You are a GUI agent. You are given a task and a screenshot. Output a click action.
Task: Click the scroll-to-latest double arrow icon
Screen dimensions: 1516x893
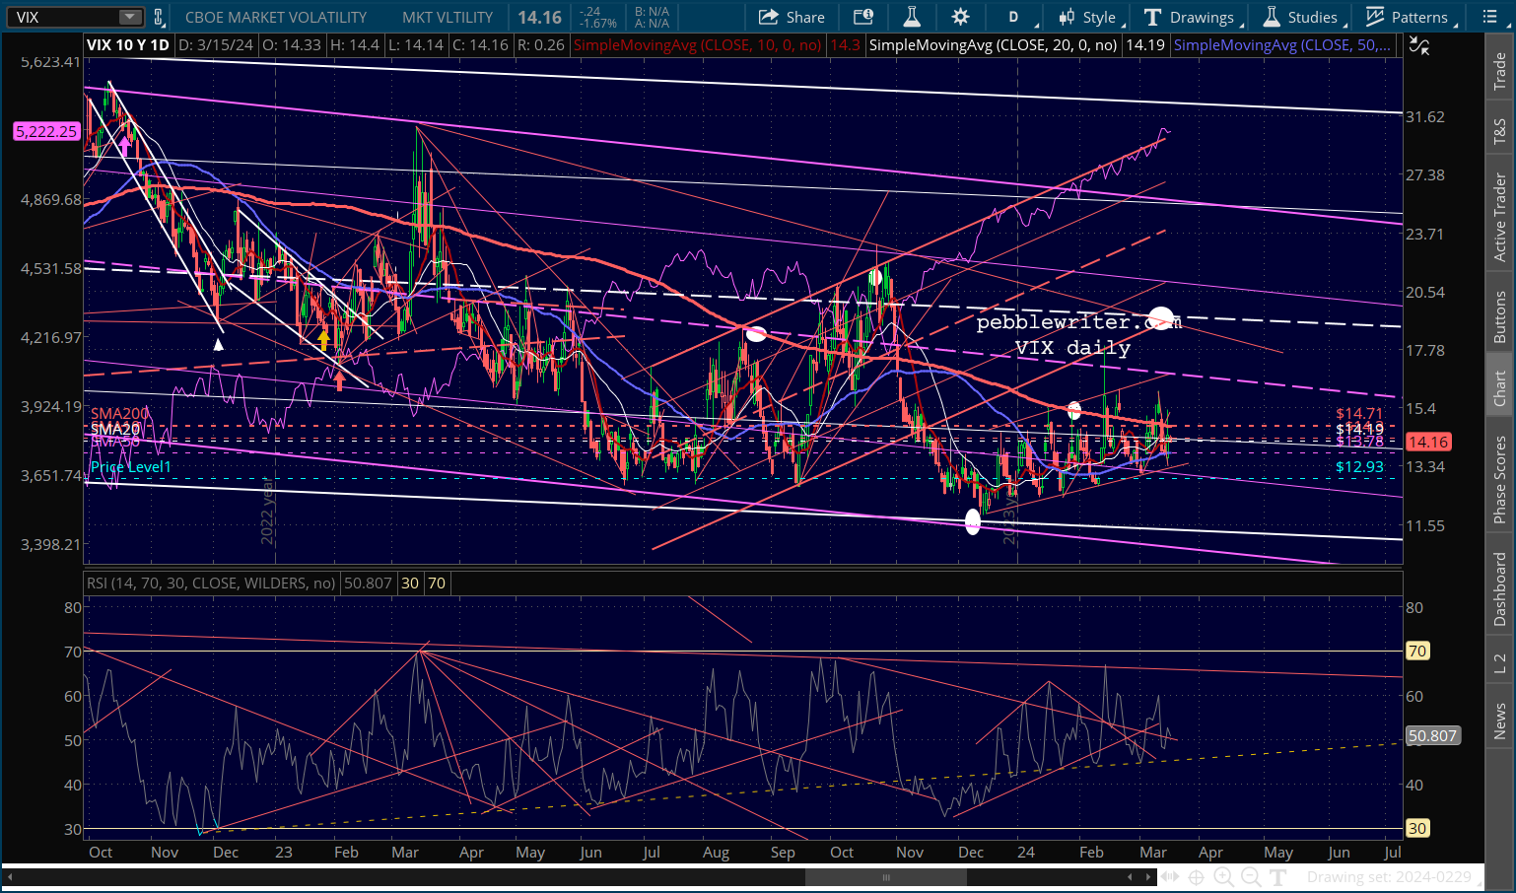(x=1169, y=876)
